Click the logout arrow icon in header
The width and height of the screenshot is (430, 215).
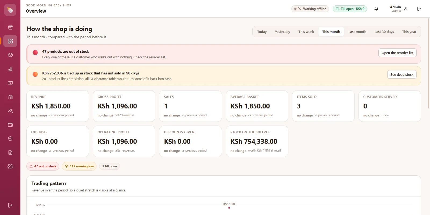tap(419, 9)
